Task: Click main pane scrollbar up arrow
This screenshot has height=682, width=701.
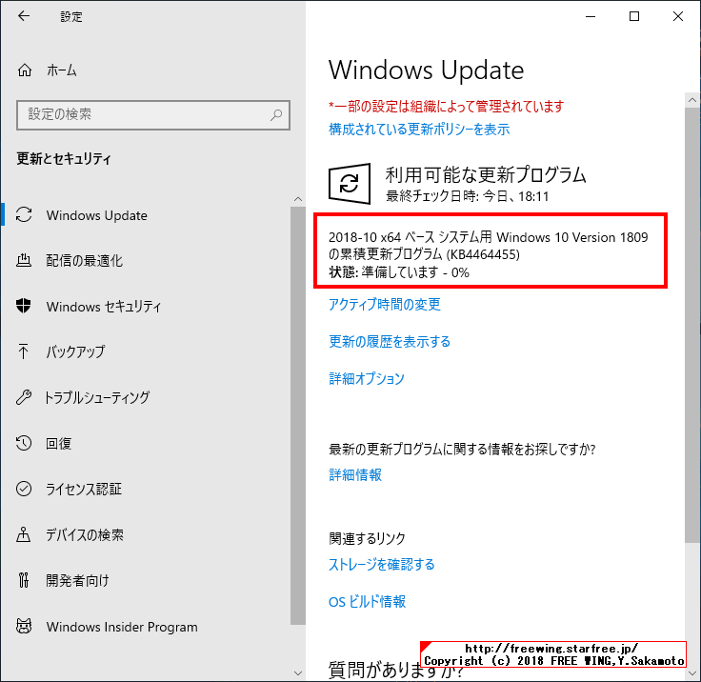Action: coord(692,100)
